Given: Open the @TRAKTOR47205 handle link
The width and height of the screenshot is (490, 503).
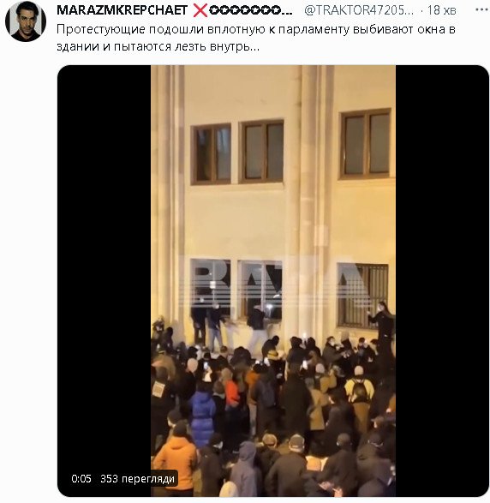Looking at the screenshot, I should tap(359, 10).
